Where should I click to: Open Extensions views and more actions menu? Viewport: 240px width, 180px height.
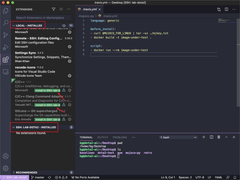pyautogui.click(x=69, y=9)
